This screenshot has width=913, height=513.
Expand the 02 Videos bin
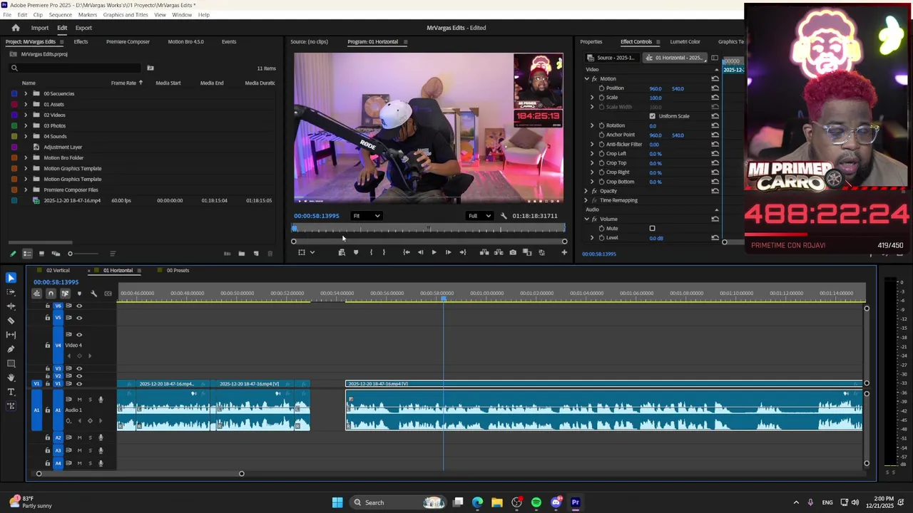[26, 115]
